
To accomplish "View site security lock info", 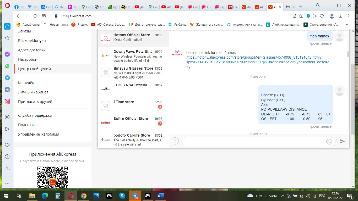I will tap(56, 16).
